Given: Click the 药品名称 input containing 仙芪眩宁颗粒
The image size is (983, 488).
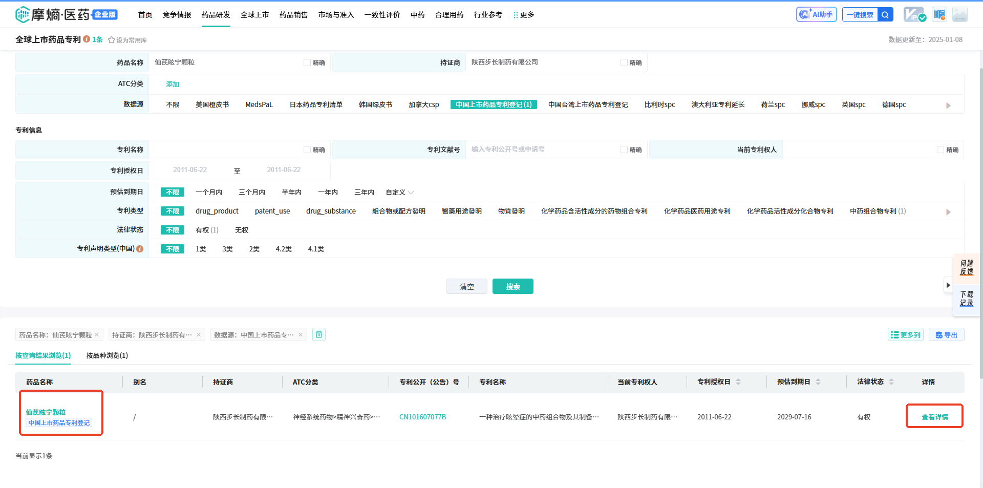Looking at the screenshot, I should tap(225, 62).
